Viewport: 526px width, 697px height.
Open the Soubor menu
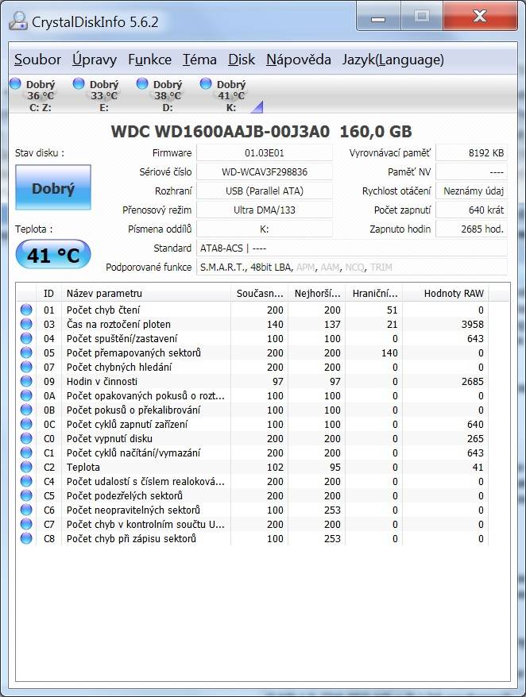click(37, 60)
